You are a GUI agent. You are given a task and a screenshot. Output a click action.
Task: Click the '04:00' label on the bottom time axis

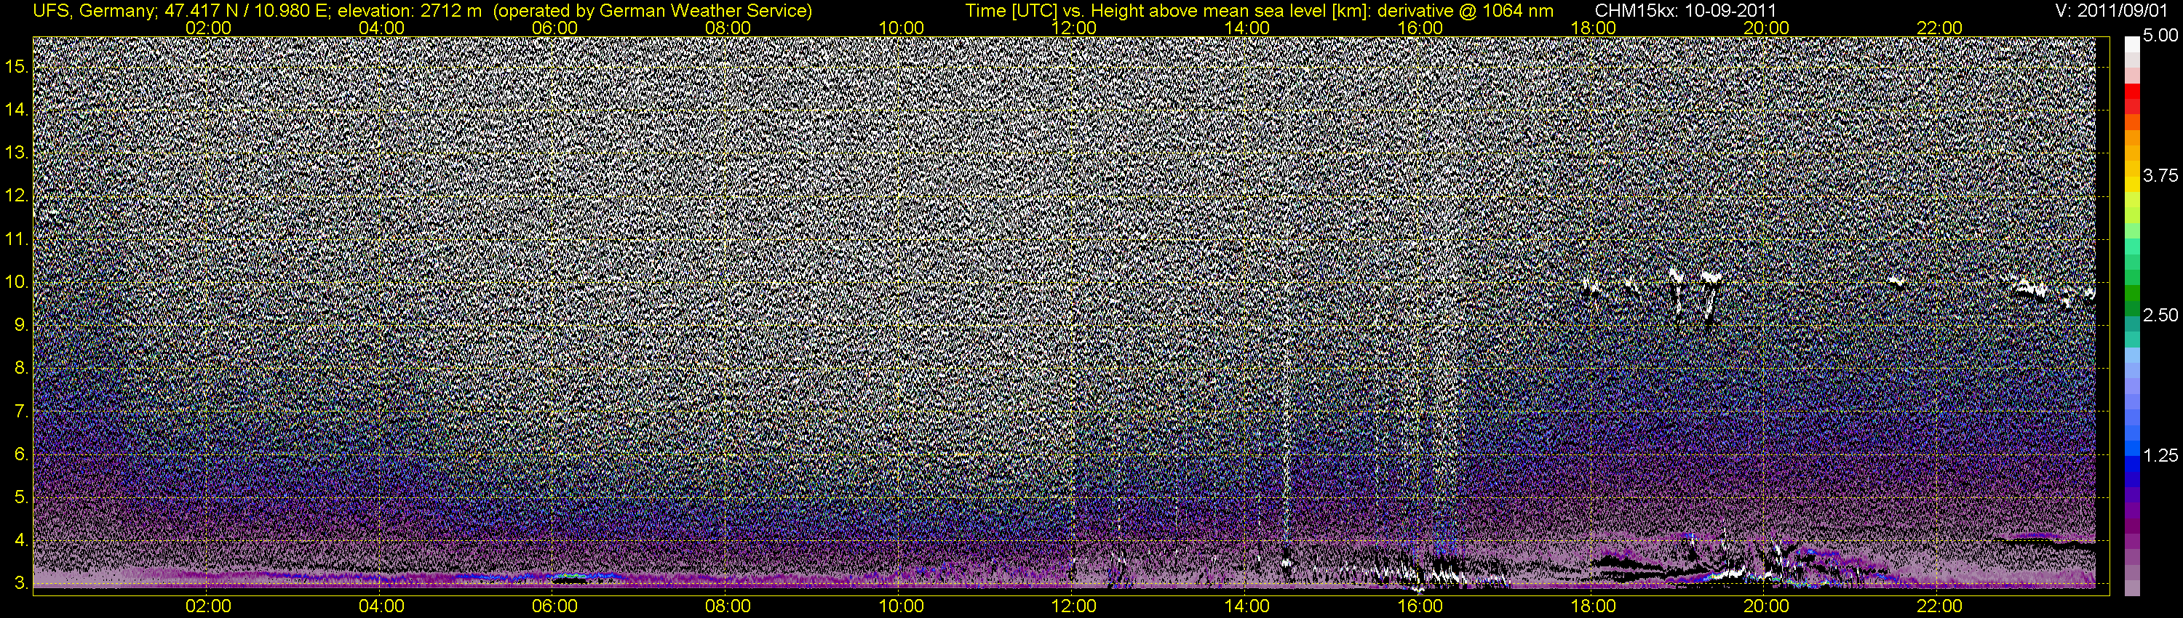[x=381, y=606]
